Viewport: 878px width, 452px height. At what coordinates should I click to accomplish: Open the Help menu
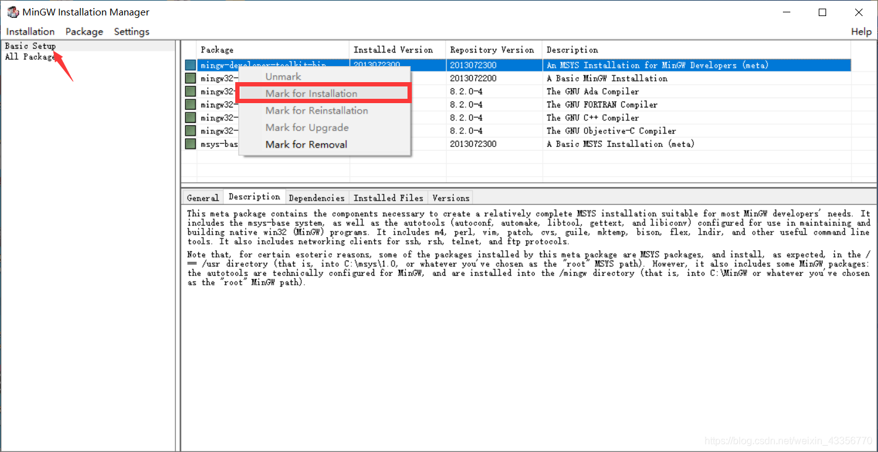click(x=861, y=31)
